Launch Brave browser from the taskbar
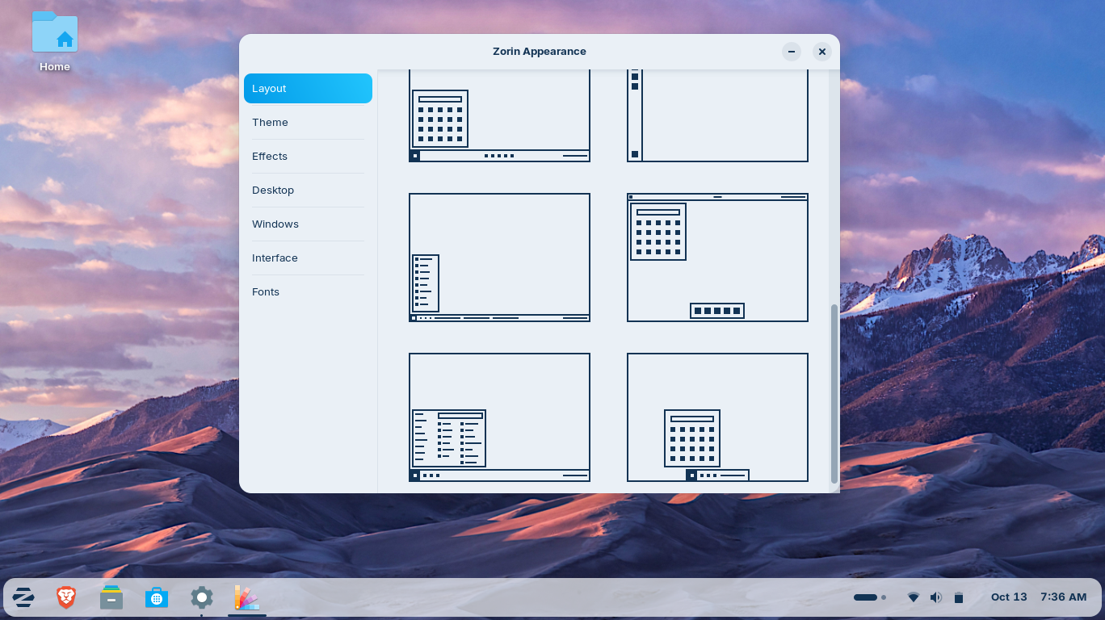Image resolution: width=1105 pixels, height=620 pixels. point(66,597)
